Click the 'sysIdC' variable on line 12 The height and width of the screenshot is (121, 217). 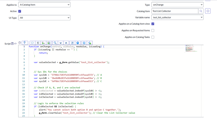tap(43, 81)
